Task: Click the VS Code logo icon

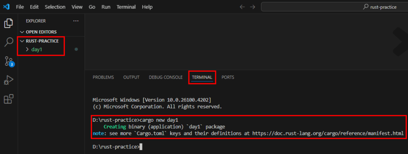Action: [x=6, y=7]
